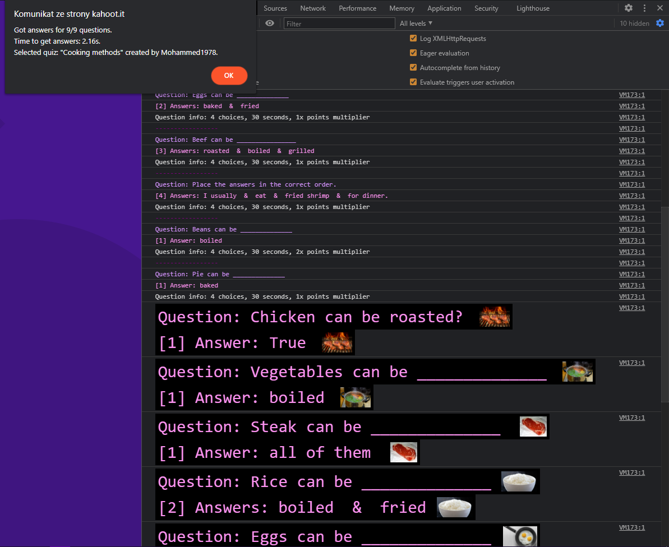The image size is (669, 547).
Task: Select '[1] Answer: baked' log line
Action: coord(186,285)
